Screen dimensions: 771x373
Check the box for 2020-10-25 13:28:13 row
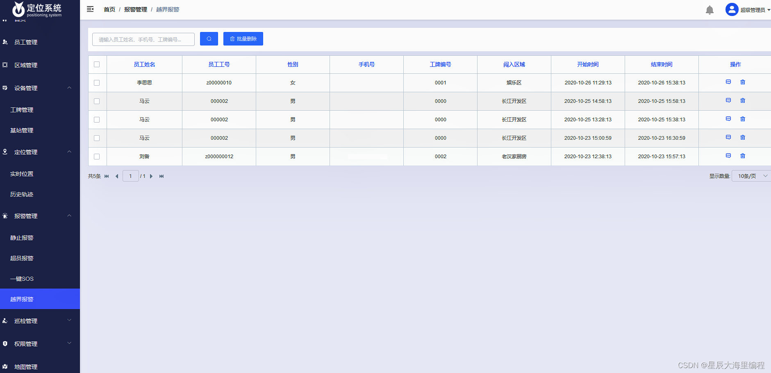tap(97, 120)
